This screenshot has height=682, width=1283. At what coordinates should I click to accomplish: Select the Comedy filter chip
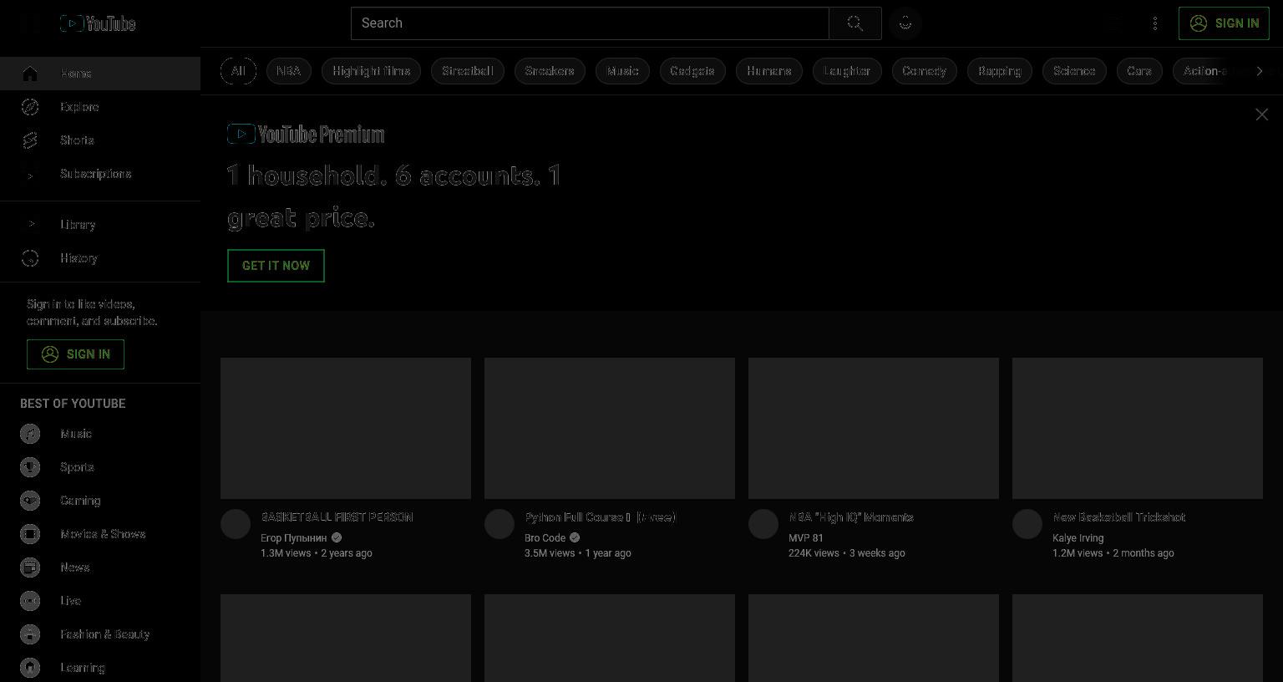(x=925, y=71)
